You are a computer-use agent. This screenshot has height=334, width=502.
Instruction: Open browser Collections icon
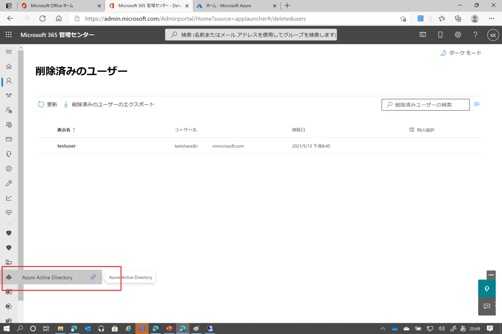click(458, 18)
